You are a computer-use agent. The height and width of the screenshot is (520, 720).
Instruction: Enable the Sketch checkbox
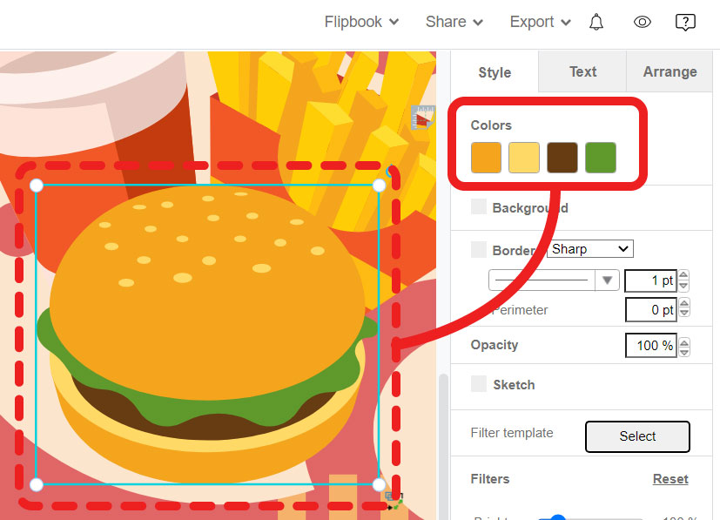(479, 384)
